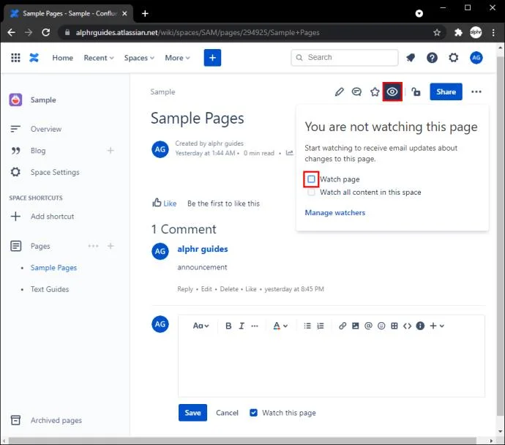Viewport: 505px width, 445px height.
Task: Create a page with Pages plus icon
Action: [x=111, y=246]
